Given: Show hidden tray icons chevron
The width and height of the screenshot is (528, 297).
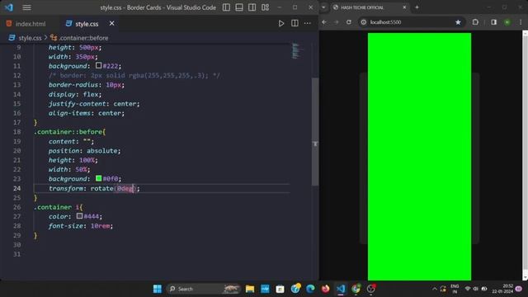Looking at the screenshot, I should pyautogui.click(x=435, y=289).
